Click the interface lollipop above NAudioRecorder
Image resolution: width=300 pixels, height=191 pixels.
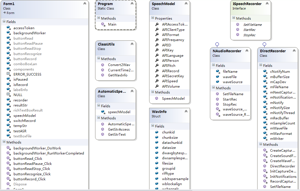(x=217, y=44)
